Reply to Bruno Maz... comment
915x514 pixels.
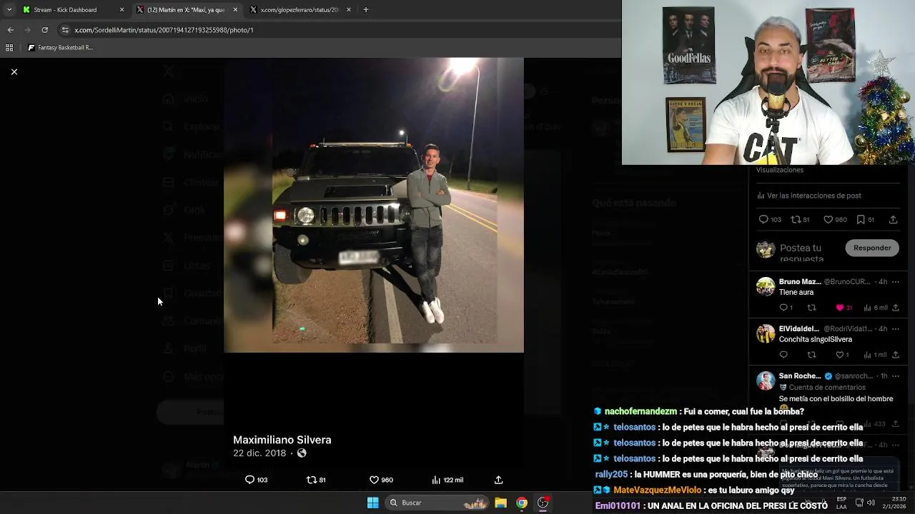pos(786,308)
